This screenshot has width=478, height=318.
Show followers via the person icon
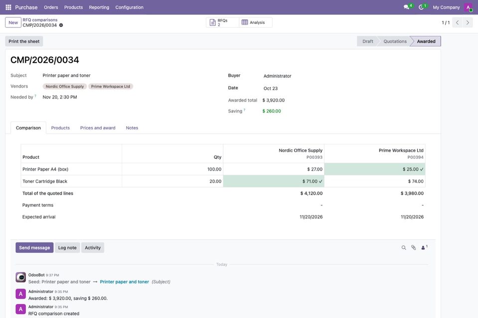[x=424, y=247]
